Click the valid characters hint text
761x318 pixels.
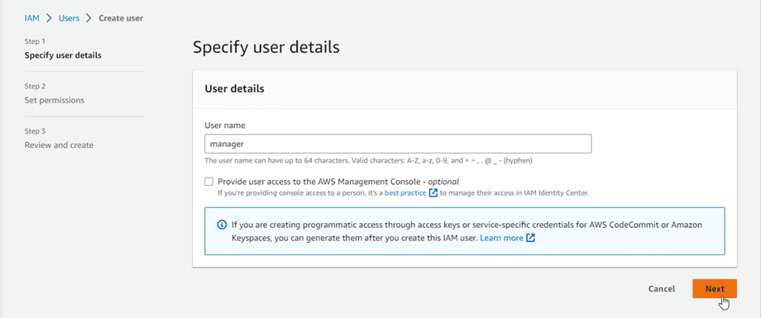[369, 160]
